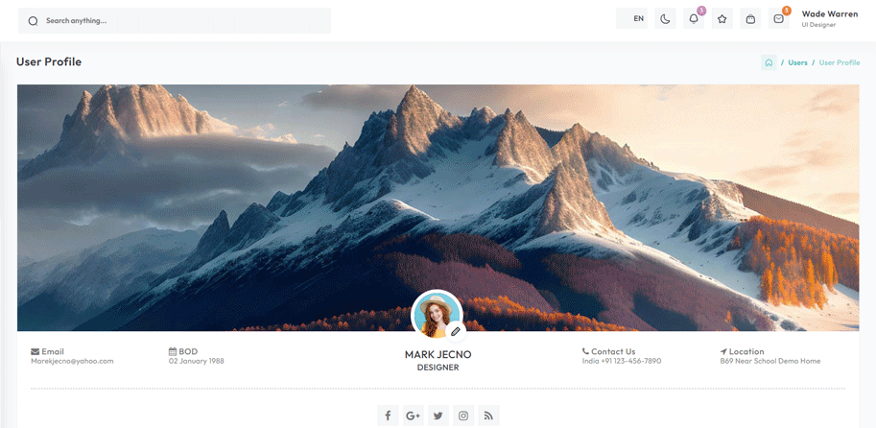
Task: Click the Location arrow icon
Action: pyautogui.click(x=723, y=351)
